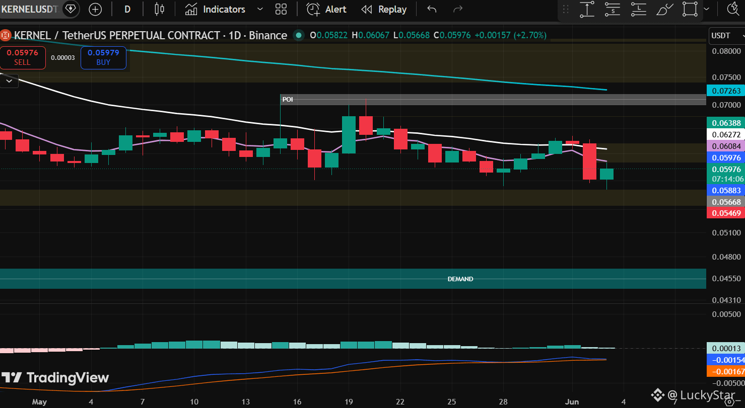Open the indicator templates grid icon
745x408 pixels.
click(x=281, y=9)
